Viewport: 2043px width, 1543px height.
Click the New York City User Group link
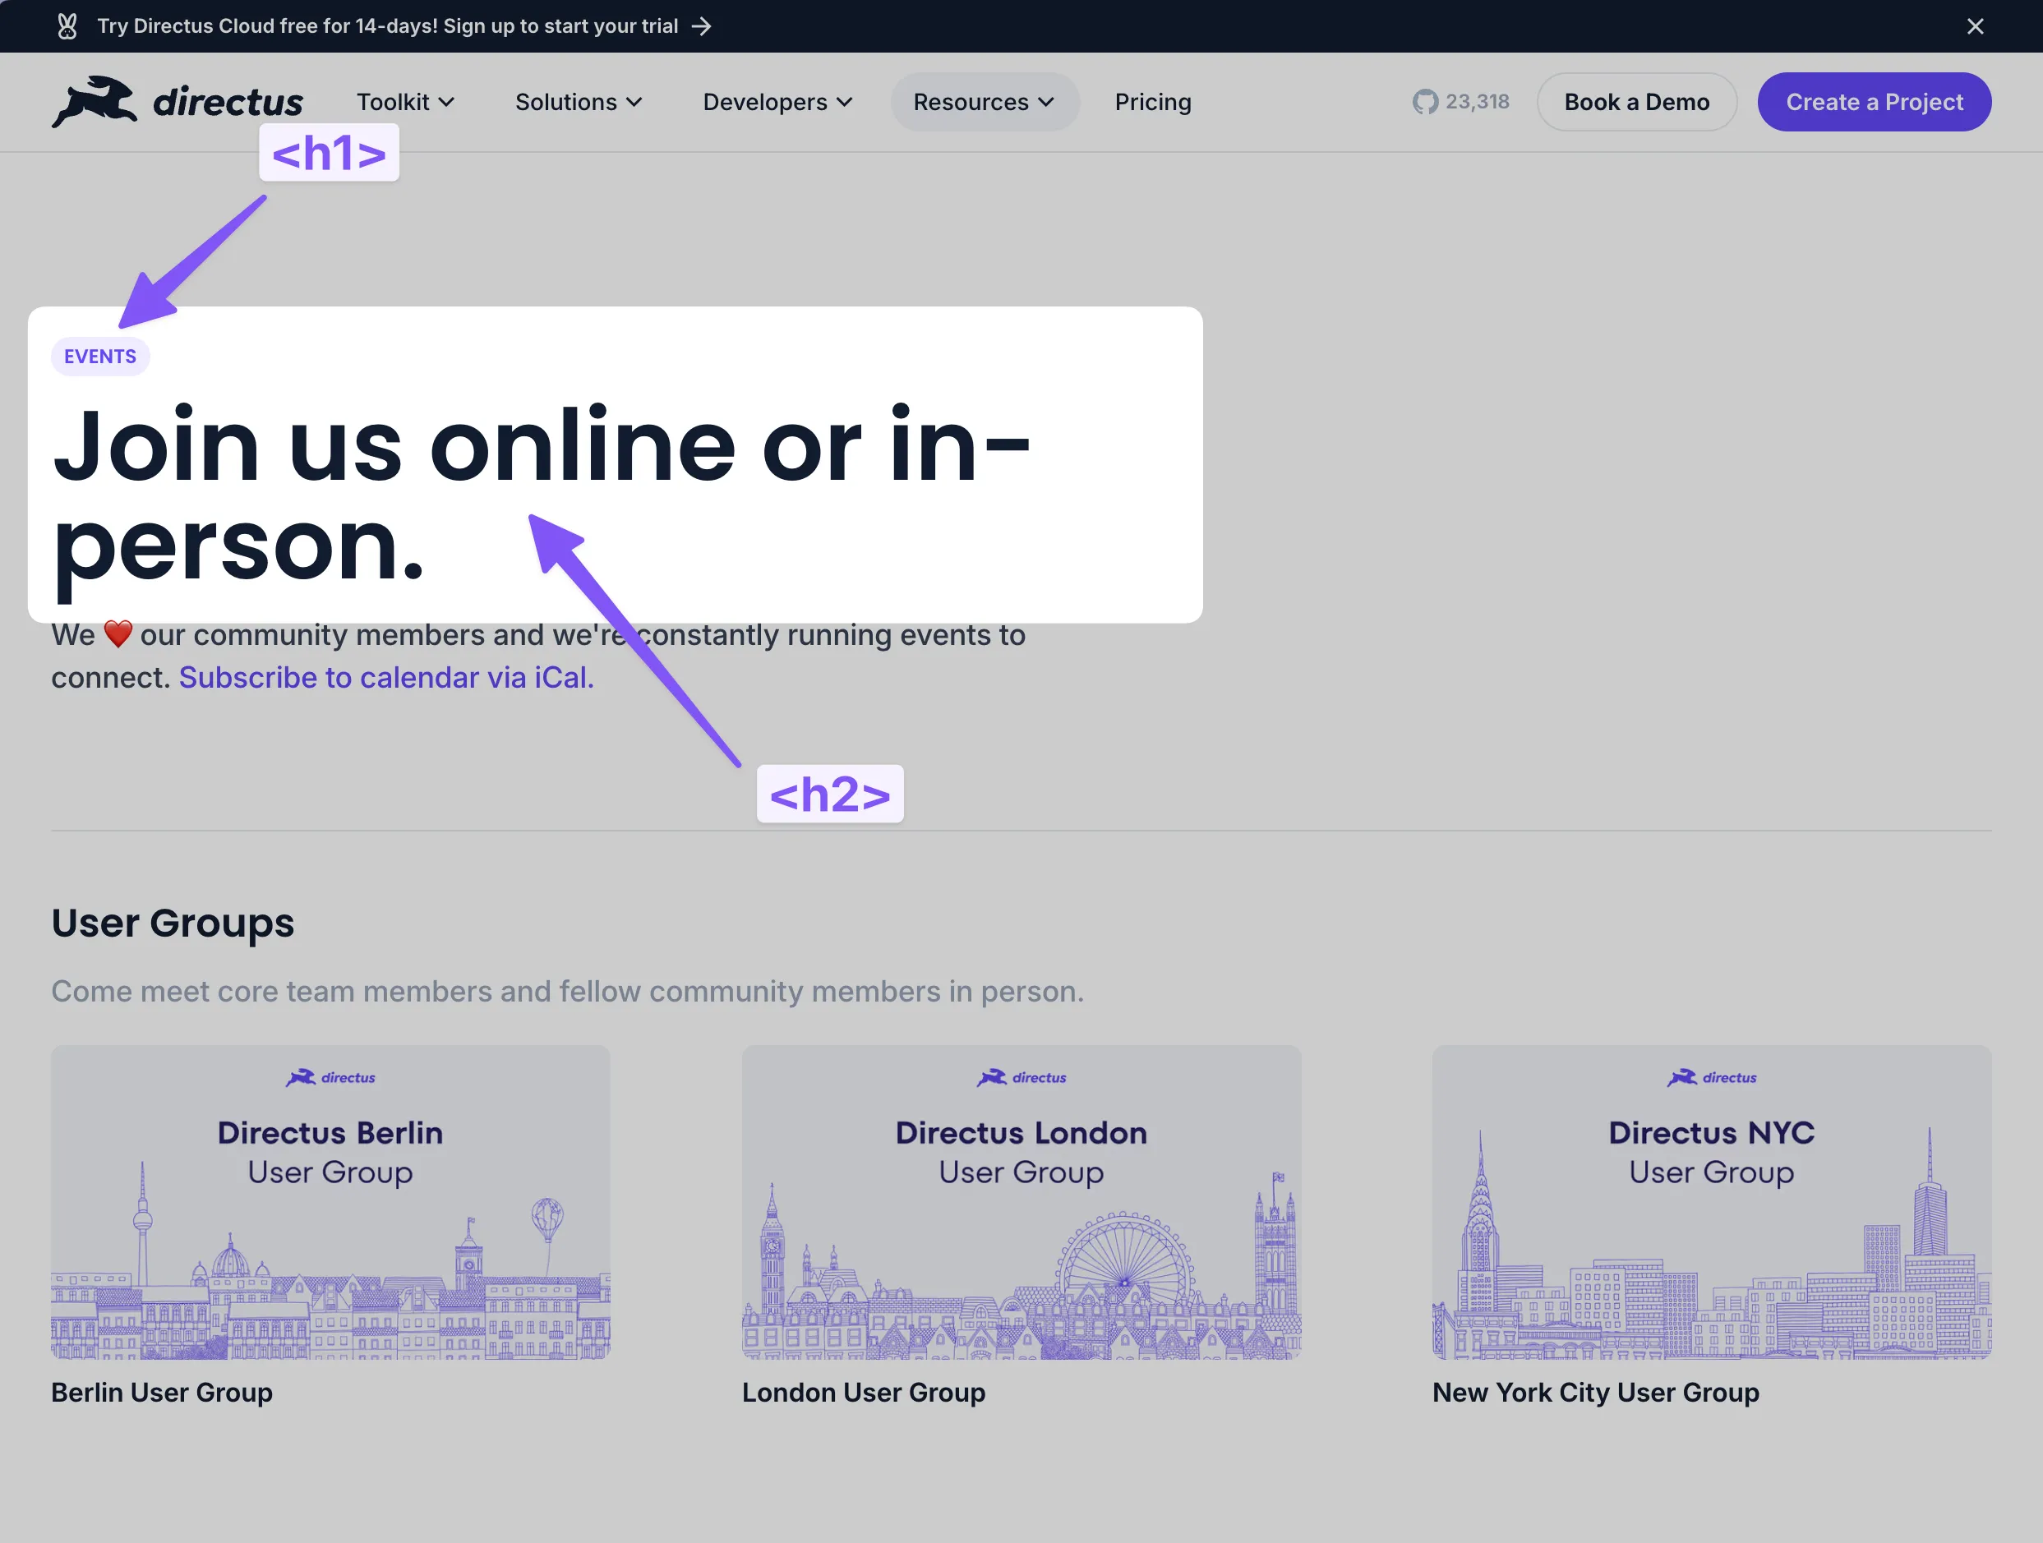1595,1393
